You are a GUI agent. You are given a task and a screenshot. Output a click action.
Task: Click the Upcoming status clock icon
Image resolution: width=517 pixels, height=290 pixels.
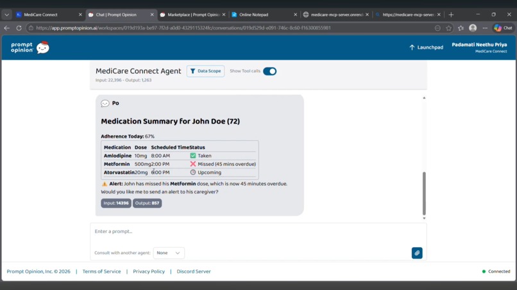click(x=193, y=172)
